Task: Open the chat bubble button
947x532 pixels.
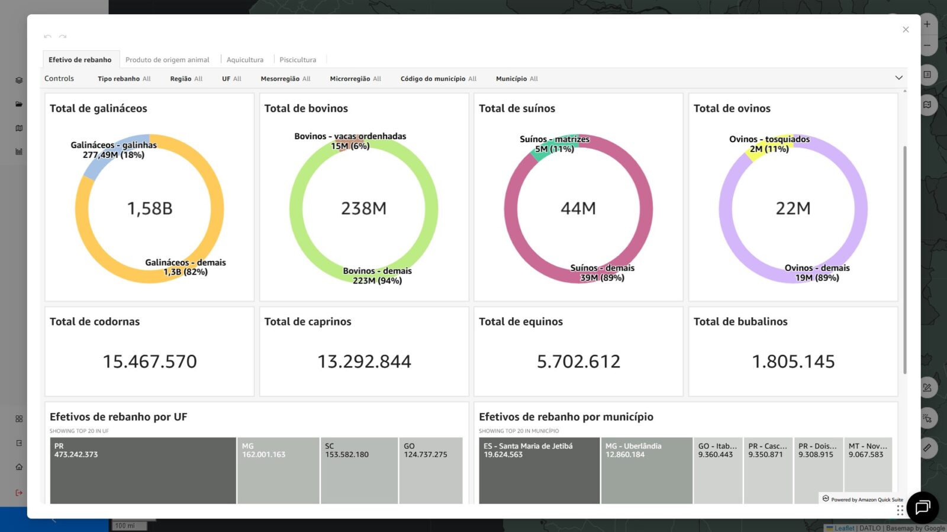Action: tap(922, 507)
